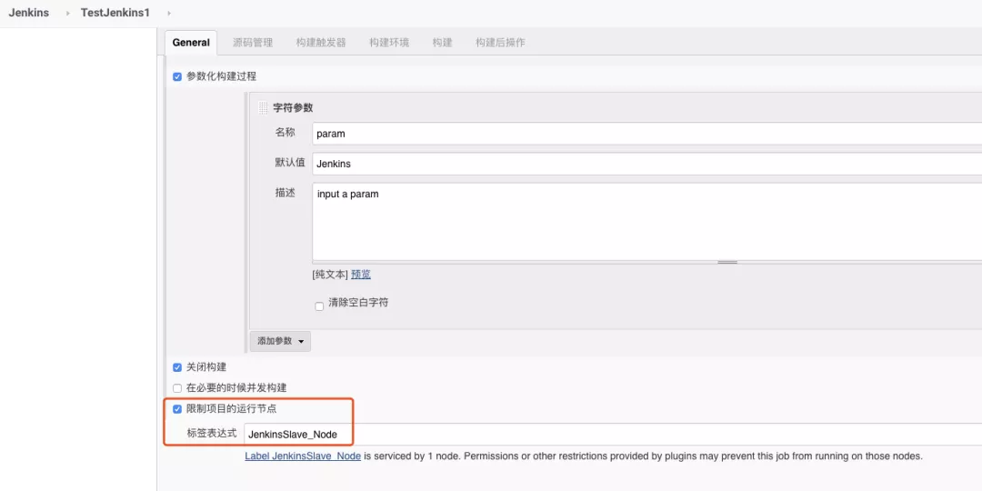Click breadcrumb arrow after Jenkins
Screen dimensions: 982x491
tap(67, 13)
